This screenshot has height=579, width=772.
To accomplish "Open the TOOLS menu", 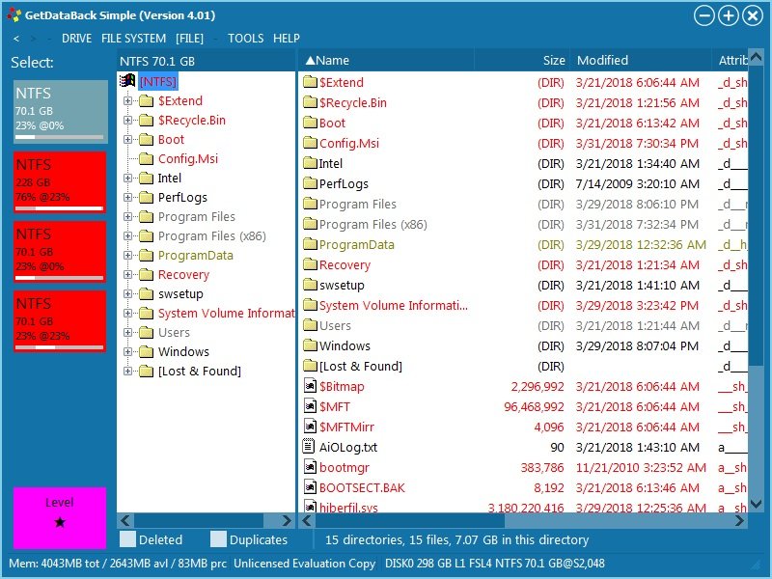I will tap(245, 39).
